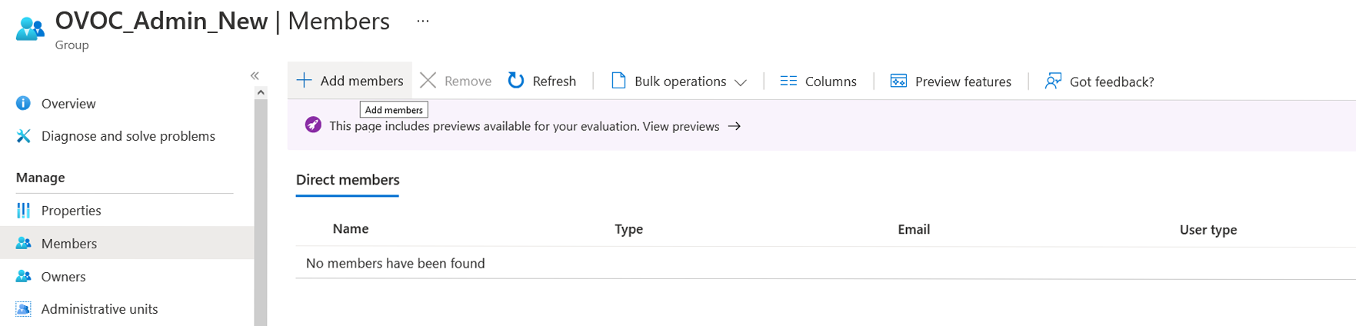Screen dimensions: 1356x326
Task: Click the Properties bars icon in sidebar
Action: (24, 211)
